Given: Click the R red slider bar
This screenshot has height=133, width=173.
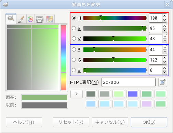Looking at the screenshot, I should [x=115, y=49].
